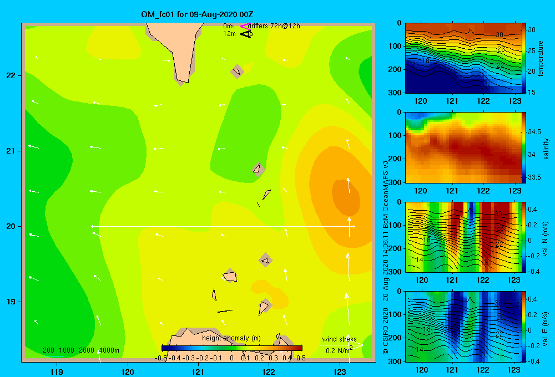Click the "25" tick on temperature scale
Image resolution: width=555 pixels, height=377 pixels.
coord(532,51)
